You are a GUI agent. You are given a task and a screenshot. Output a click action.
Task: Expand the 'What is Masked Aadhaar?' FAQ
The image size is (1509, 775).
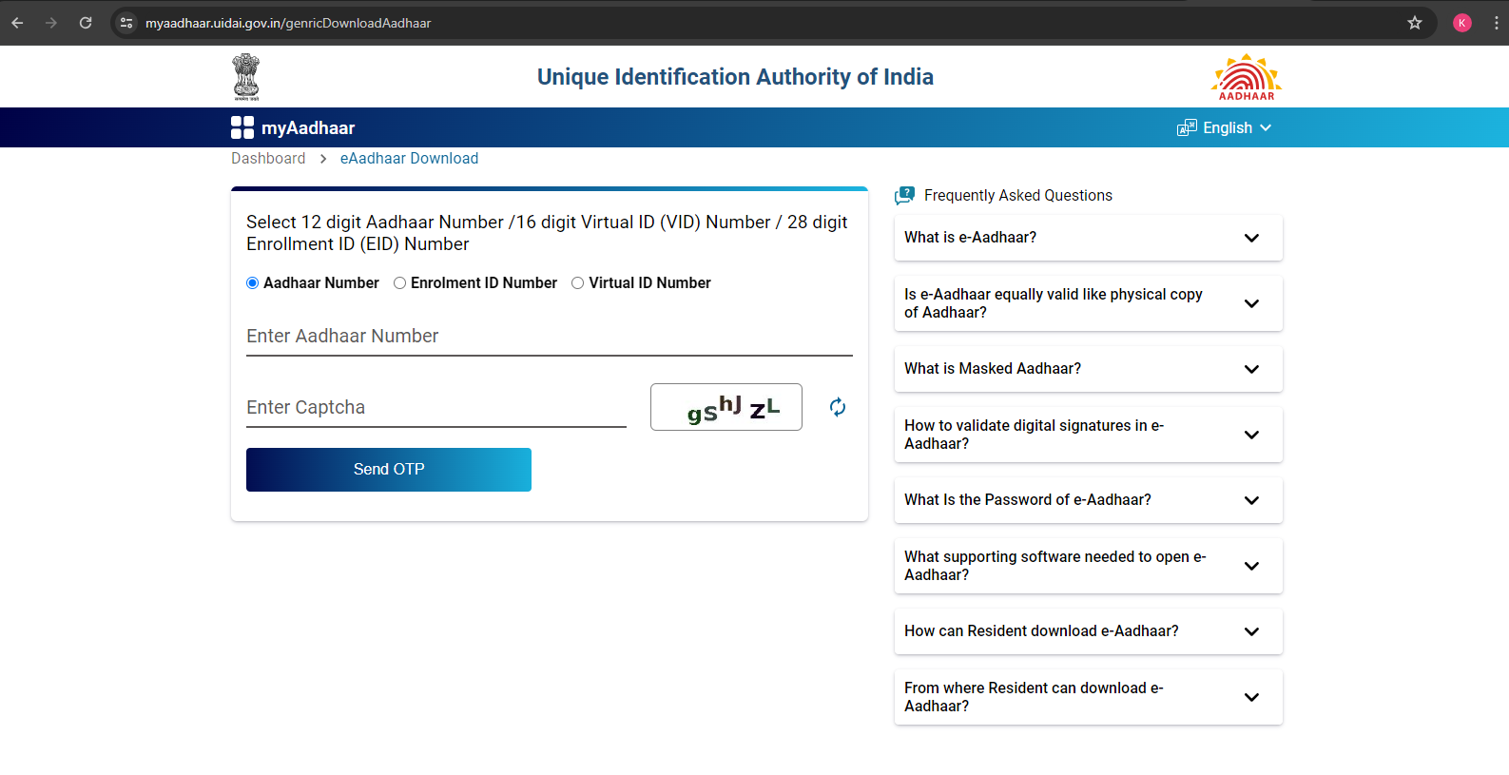[1088, 369]
